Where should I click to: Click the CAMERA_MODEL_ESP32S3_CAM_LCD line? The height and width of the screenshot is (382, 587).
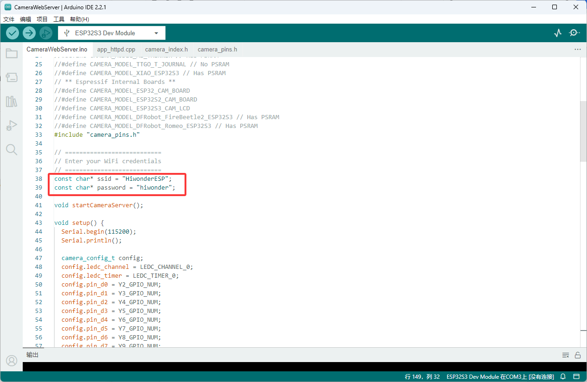(x=122, y=108)
